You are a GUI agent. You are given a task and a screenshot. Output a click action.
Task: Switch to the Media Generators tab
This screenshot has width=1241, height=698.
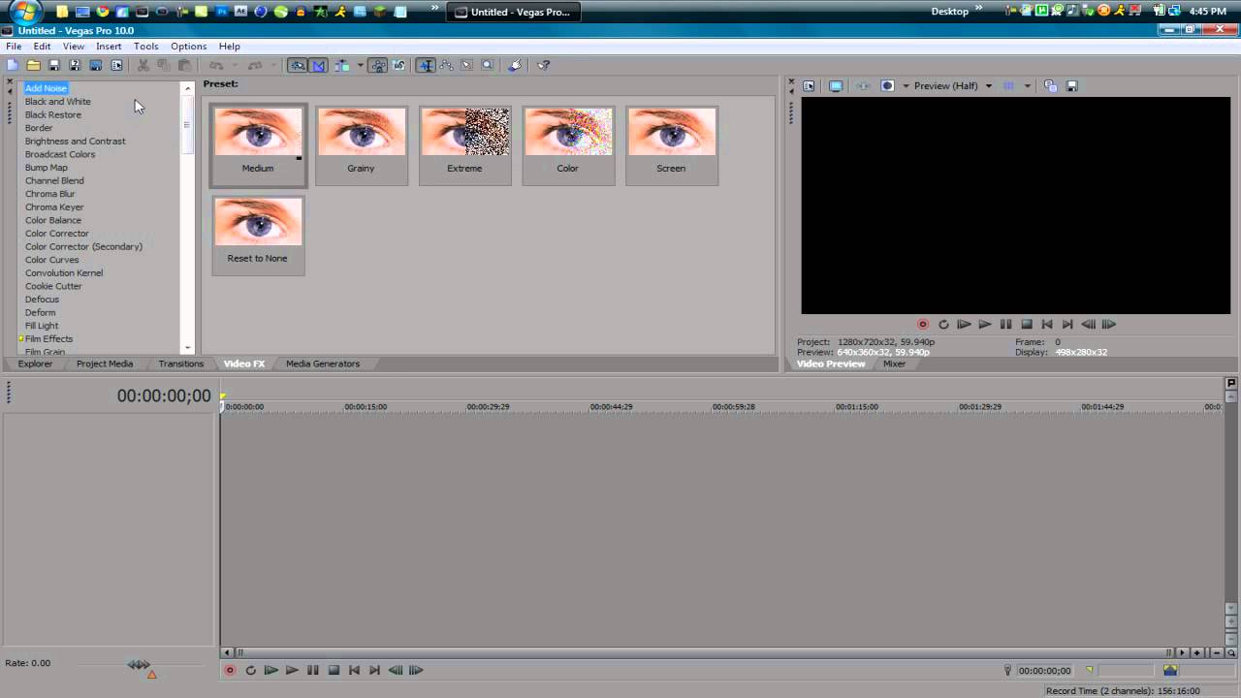pyautogui.click(x=323, y=364)
